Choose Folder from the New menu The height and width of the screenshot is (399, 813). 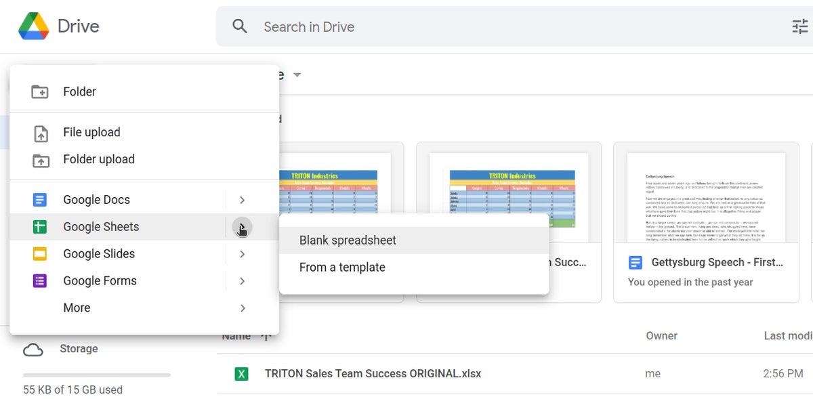[x=144, y=91]
